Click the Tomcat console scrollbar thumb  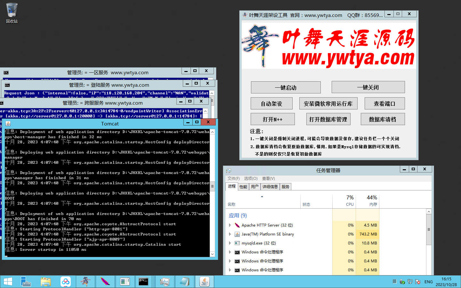[212, 186]
